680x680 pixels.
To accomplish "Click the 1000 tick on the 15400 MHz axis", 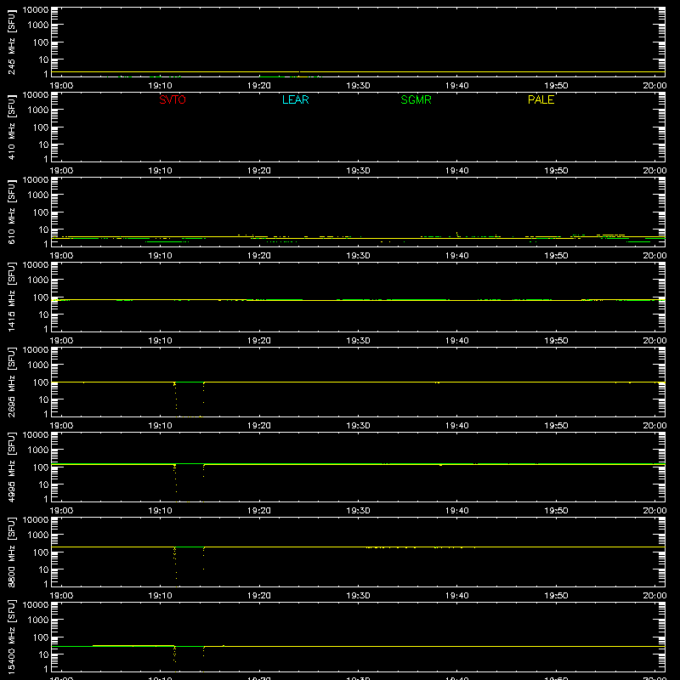I will pos(38,620).
